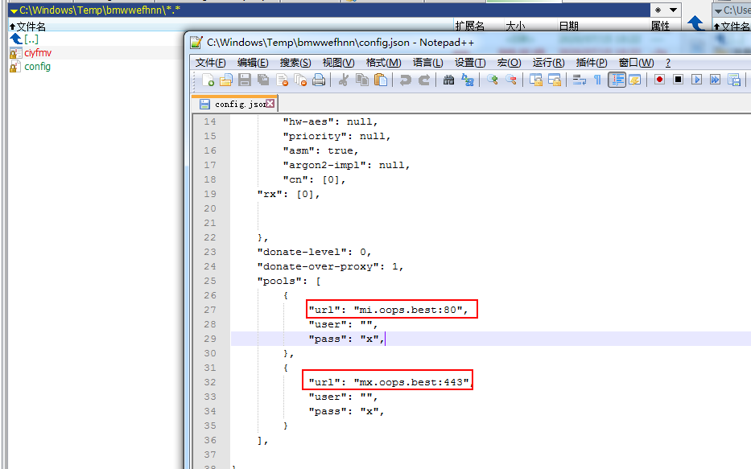Undo the last edit

pyautogui.click(x=405, y=80)
